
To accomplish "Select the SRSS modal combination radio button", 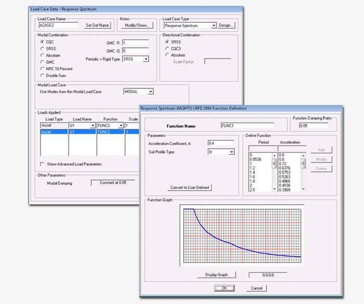I will coord(42,48).
